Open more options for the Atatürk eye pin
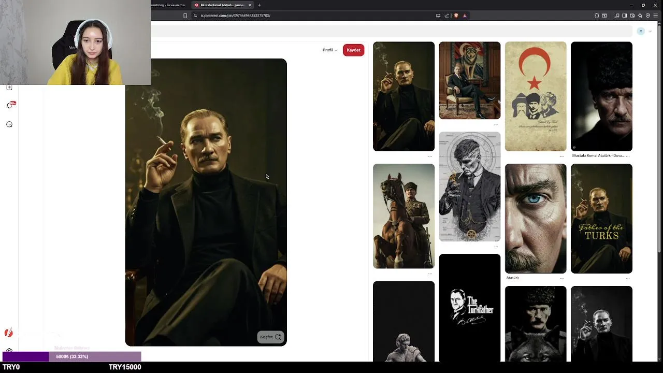Viewport: 663px width, 373px height. pos(562,278)
